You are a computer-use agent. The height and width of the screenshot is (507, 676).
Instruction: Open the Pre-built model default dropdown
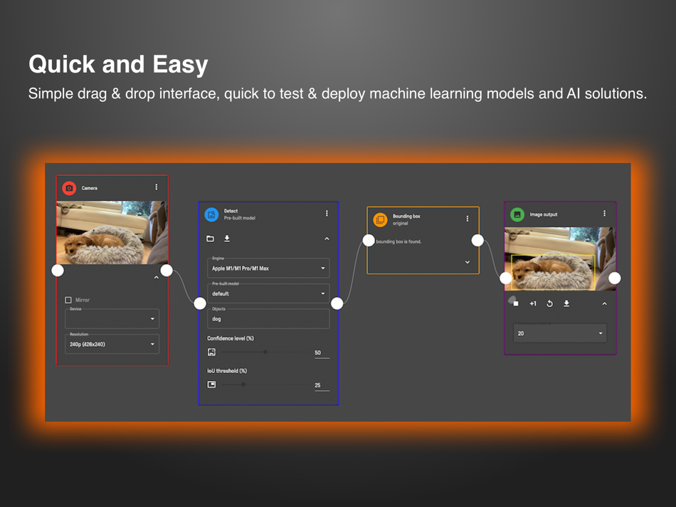[x=268, y=293]
